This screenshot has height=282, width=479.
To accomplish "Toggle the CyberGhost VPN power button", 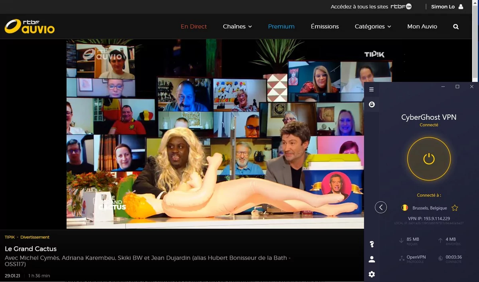I will coord(429,159).
